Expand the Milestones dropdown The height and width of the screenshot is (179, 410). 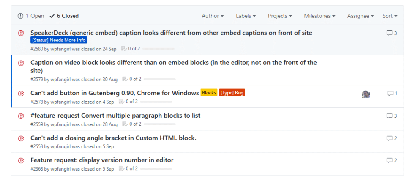point(320,16)
